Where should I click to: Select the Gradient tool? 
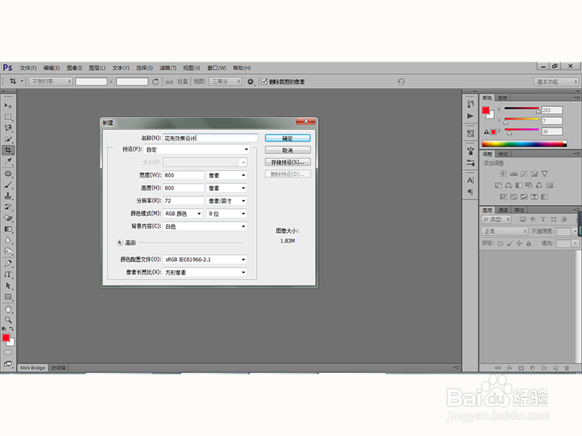coord(8,229)
